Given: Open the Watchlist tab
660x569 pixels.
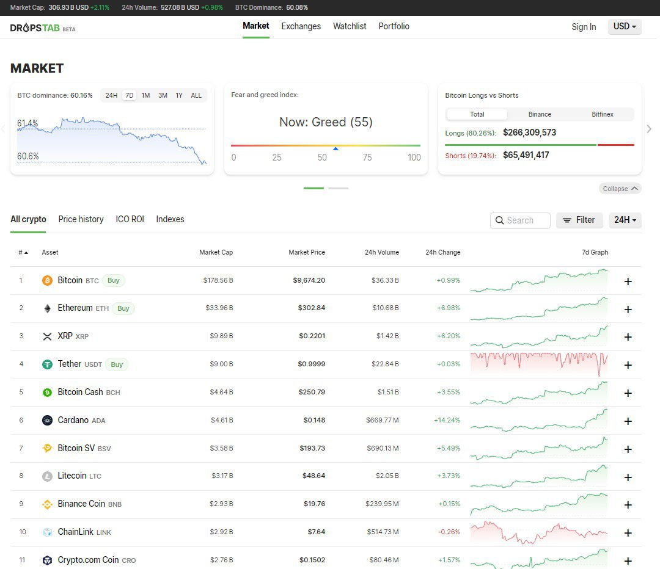Looking at the screenshot, I should [350, 26].
